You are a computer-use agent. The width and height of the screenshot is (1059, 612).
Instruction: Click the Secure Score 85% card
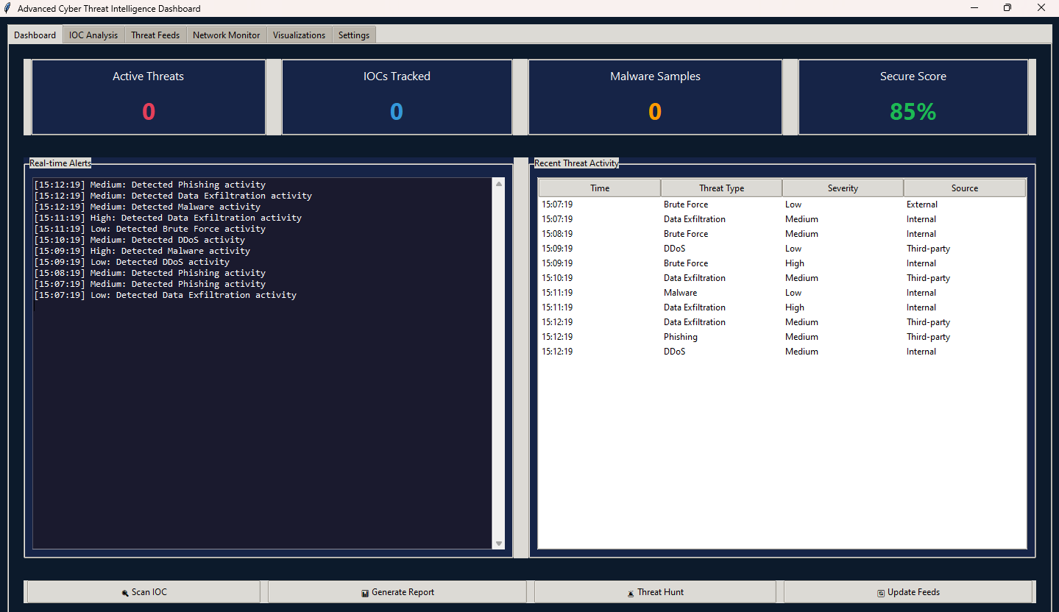click(913, 97)
